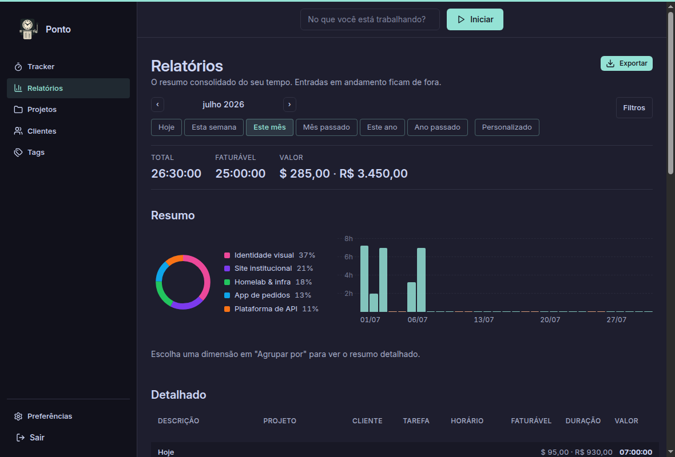Click the blue App de pedidos swatch

pyautogui.click(x=227, y=295)
